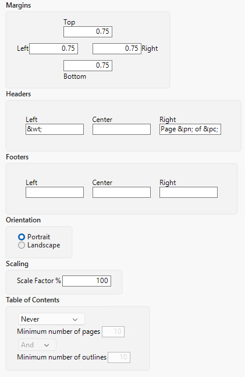Viewport: 245px width, 377px height.
Task: Click the Minimum number of pages field
Action: [x=113, y=331]
